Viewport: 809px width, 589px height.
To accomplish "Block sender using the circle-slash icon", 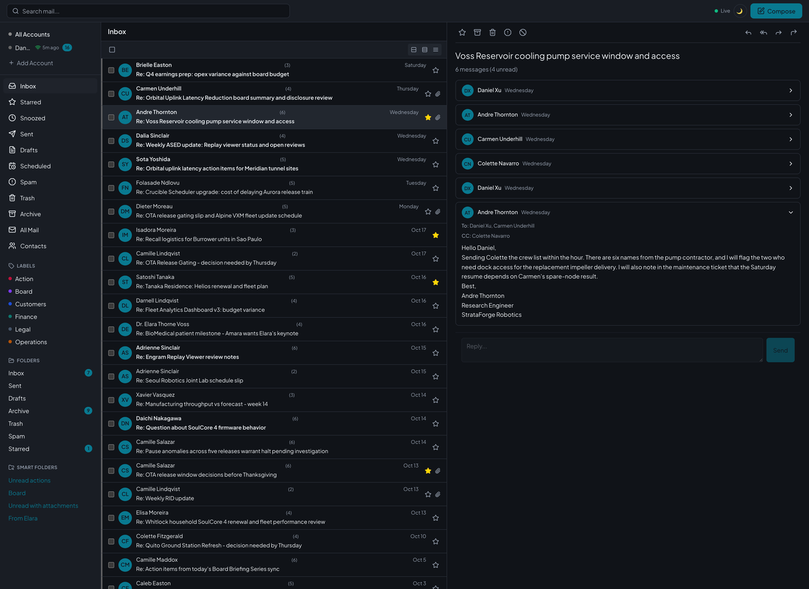I will click(523, 32).
